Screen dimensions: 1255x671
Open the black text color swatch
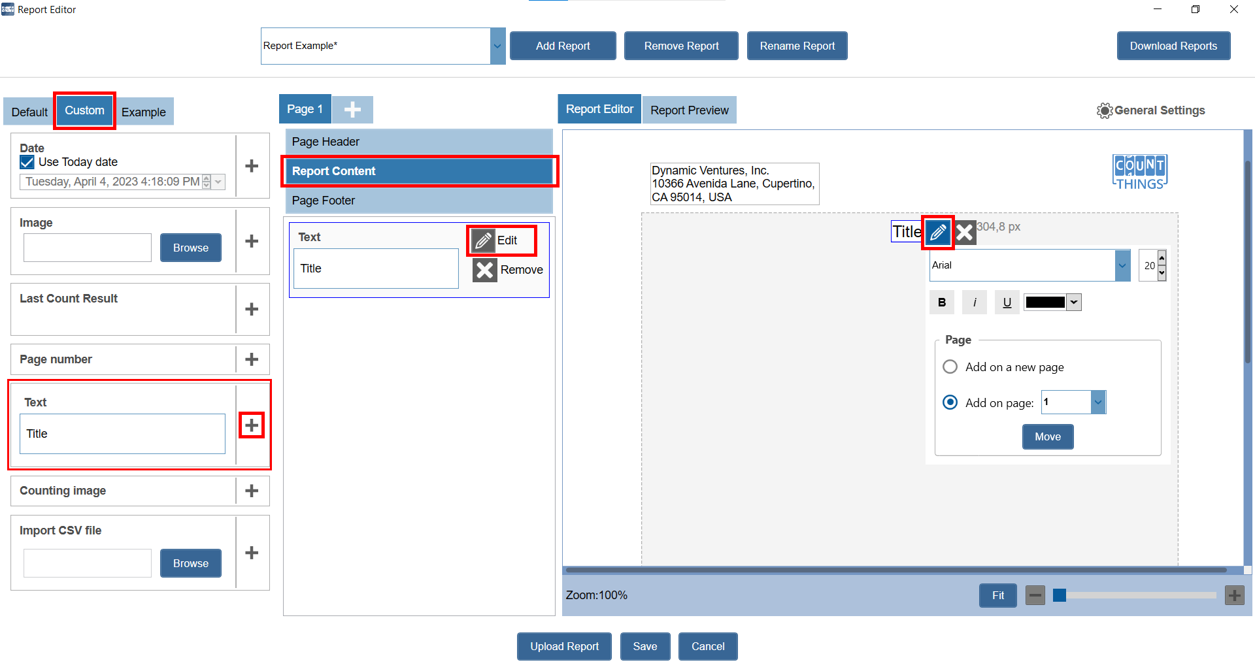(1052, 302)
